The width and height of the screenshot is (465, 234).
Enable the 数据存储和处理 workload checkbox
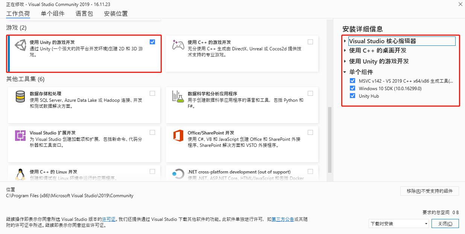point(152,93)
